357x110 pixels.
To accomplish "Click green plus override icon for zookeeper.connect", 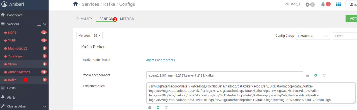I will click(316, 75).
